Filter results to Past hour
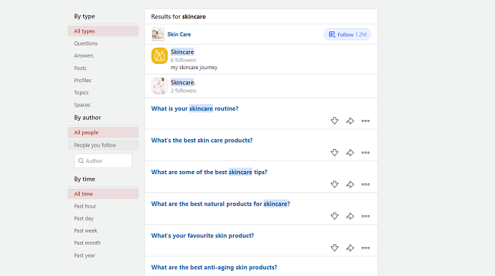The width and height of the screenshot is (495, 276). click(x=85, y=206)
